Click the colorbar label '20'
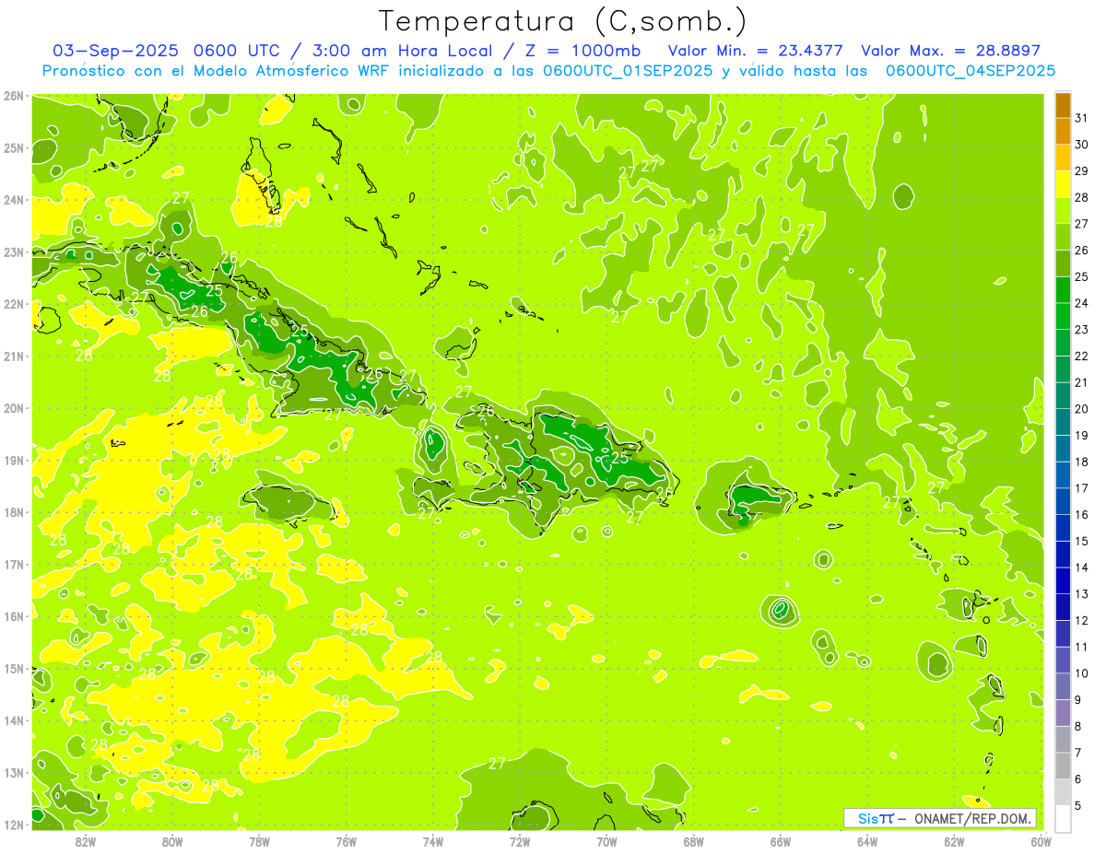1106x854 pixels. click(1082, 409)
